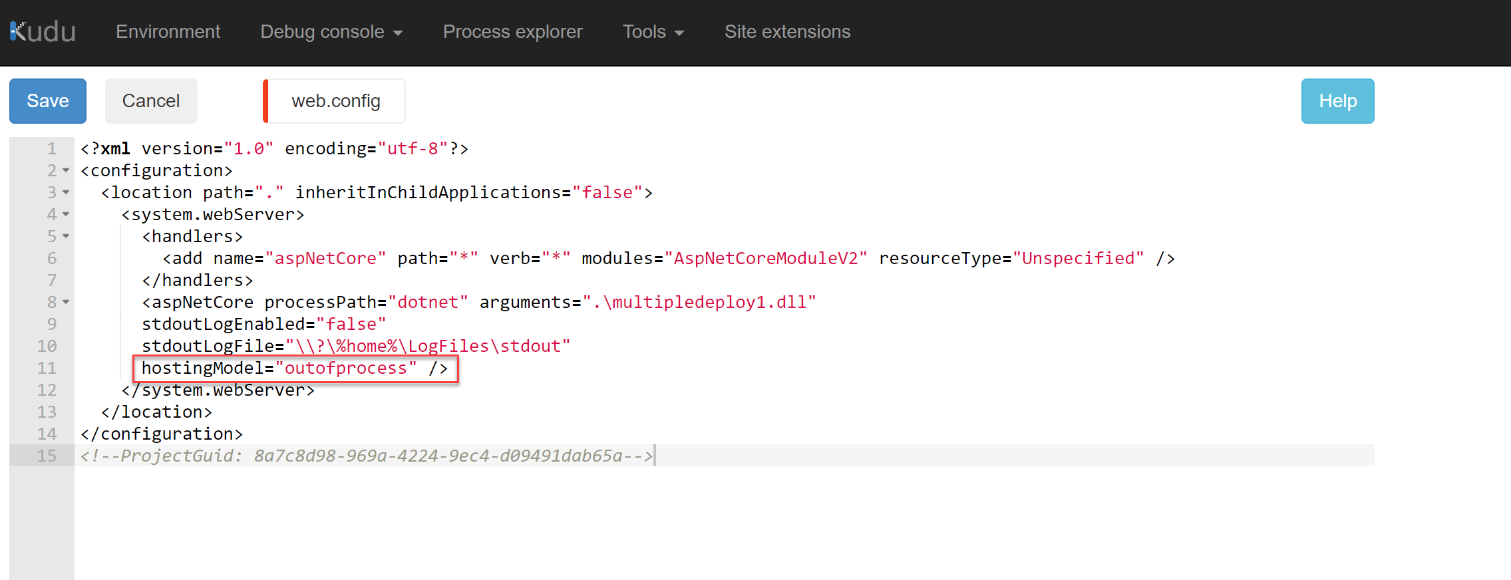This screenshot has width=1511, height=580.
Task: Cancel editing the file
Action: point(151,101)
